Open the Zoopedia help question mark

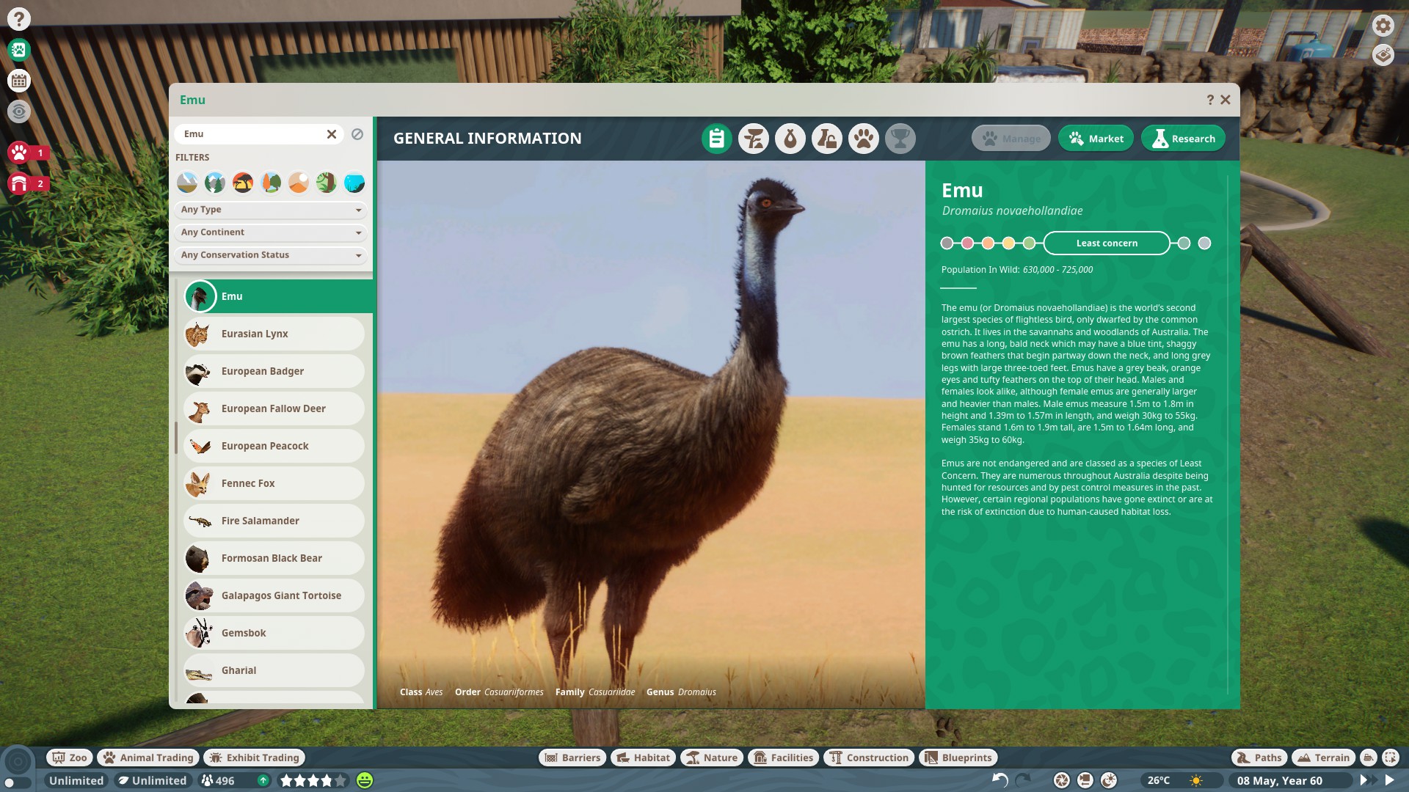1210,100
